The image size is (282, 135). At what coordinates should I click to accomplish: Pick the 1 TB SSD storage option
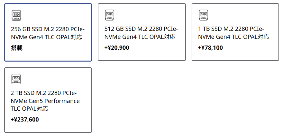(x=235, y=32)
